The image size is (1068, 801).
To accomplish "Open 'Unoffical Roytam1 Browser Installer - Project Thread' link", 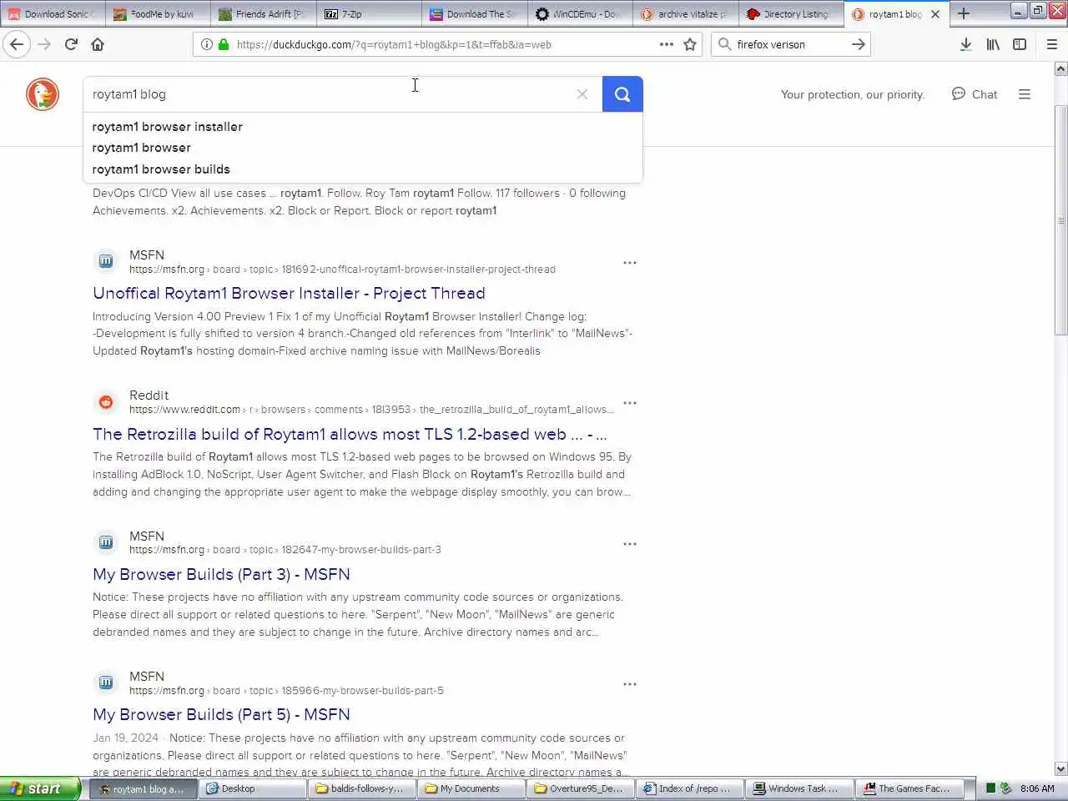I will [x=289, y=293].
